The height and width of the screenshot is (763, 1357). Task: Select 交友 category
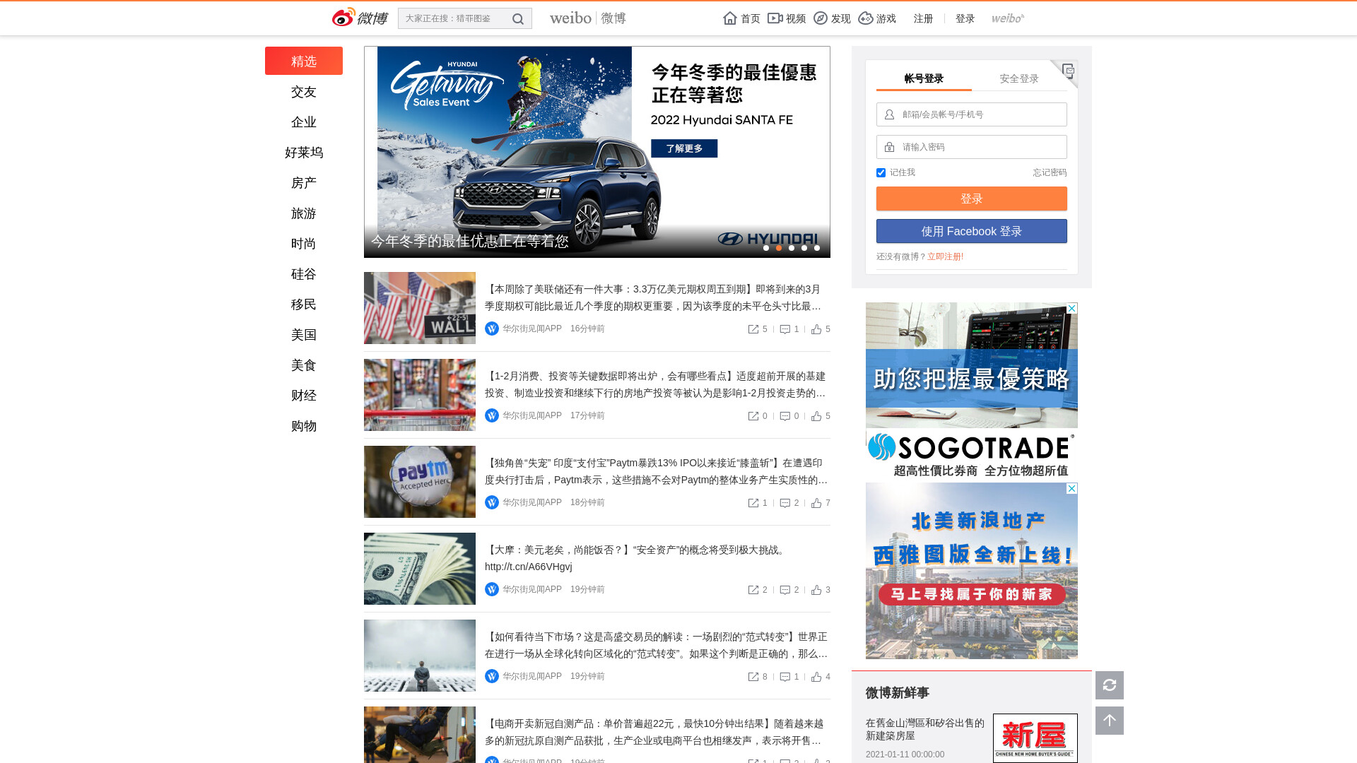[304, 92]
